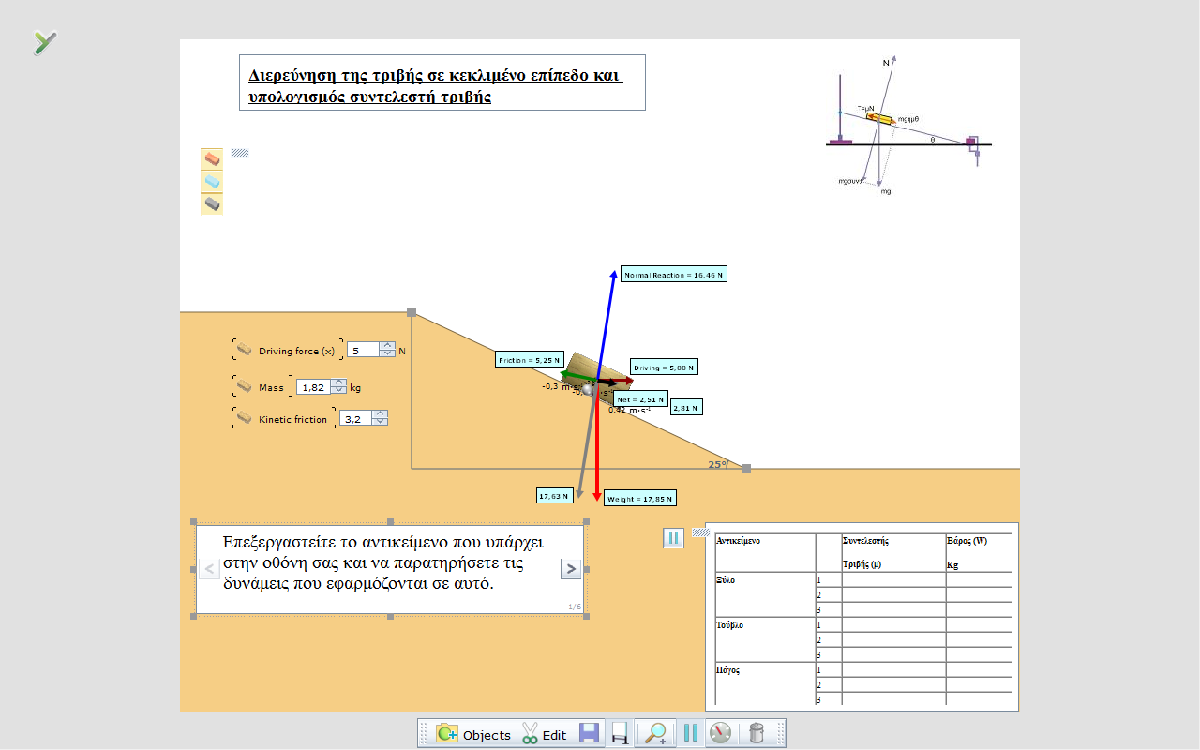Click the 17,63 N force label
Viewport: 1200px width, 750px height.
[555, 495]
